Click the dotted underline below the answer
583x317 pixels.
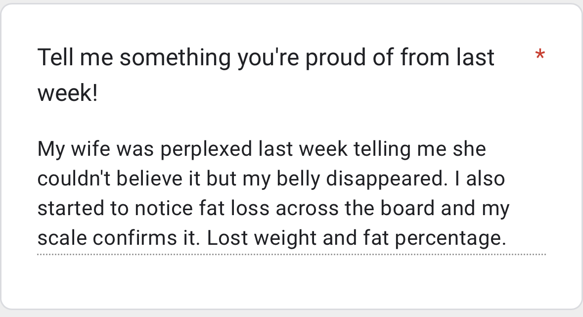(x=292, y=254)
